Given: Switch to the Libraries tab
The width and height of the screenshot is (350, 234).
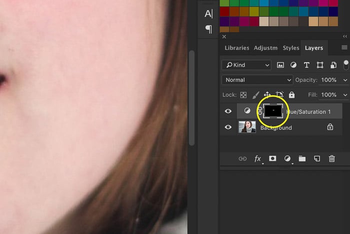Looking at the screenshot, I should click(237, 48).
